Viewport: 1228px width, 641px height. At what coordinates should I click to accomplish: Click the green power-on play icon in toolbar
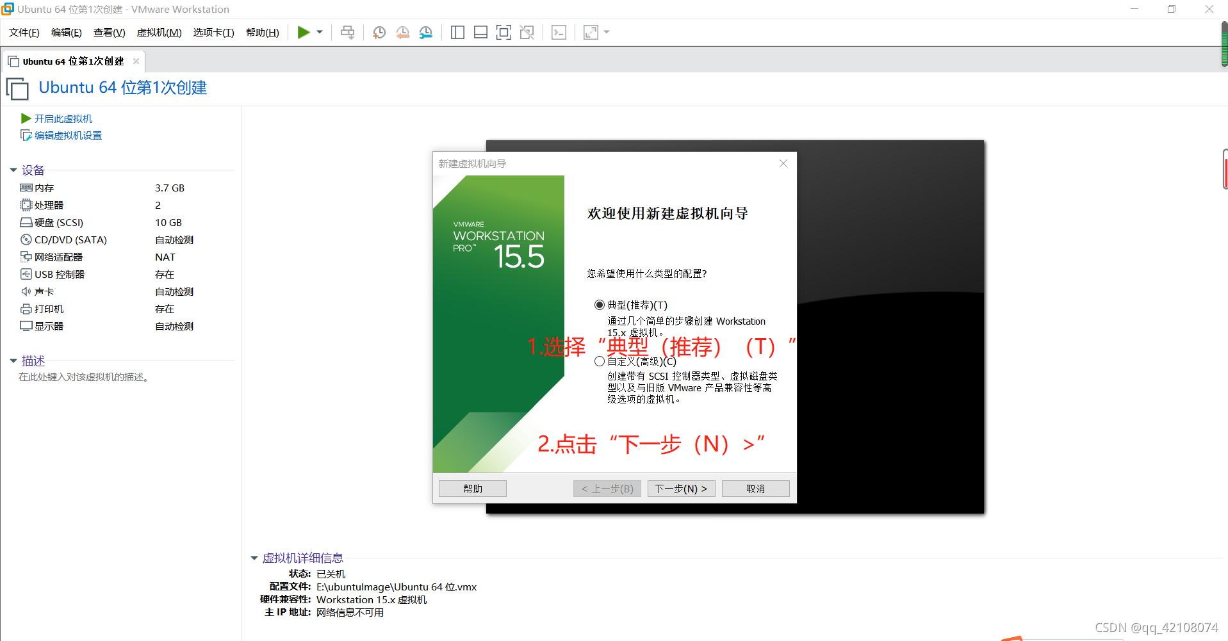(x=304, y=32)
